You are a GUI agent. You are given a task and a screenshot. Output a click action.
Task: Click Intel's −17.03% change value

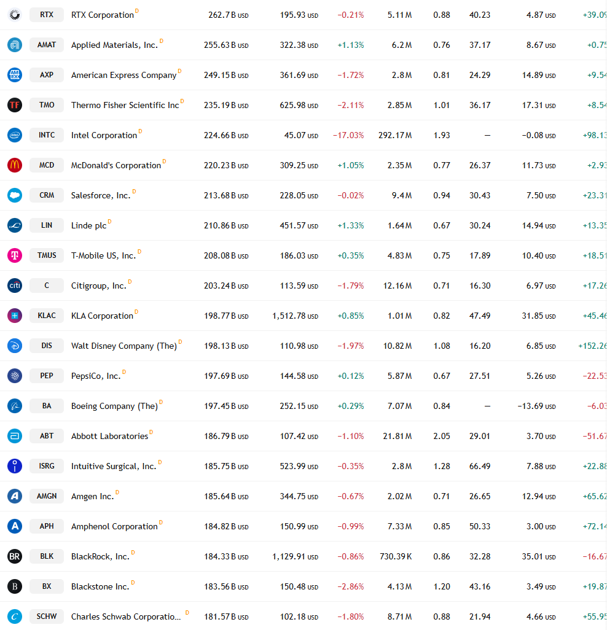348,136
